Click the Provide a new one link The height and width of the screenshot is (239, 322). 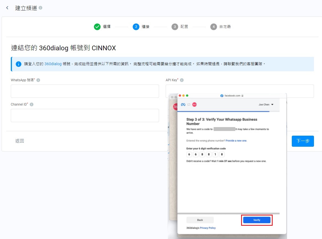coord(236,141)
